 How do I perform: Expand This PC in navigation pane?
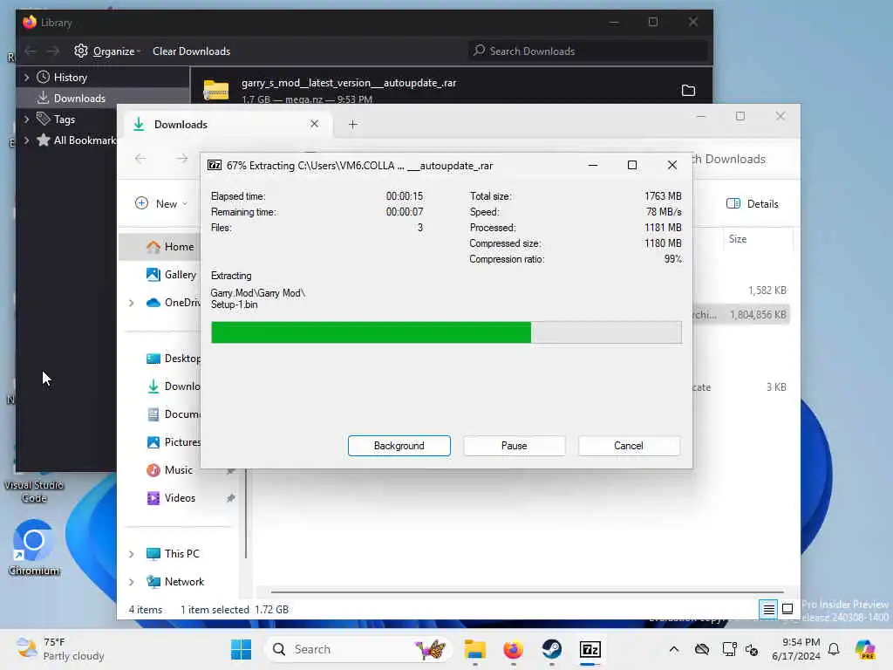click(x=132, y=553)
